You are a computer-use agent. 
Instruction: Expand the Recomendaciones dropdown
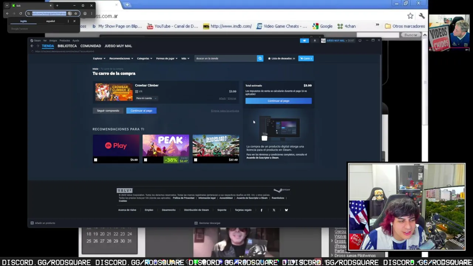pos(121,58)
